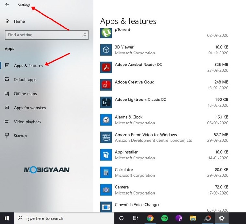The width and height of the screenshot is (246, 224).
Task: Select the Adobe Creative Cloud icon
Action: tap(106, 85)
